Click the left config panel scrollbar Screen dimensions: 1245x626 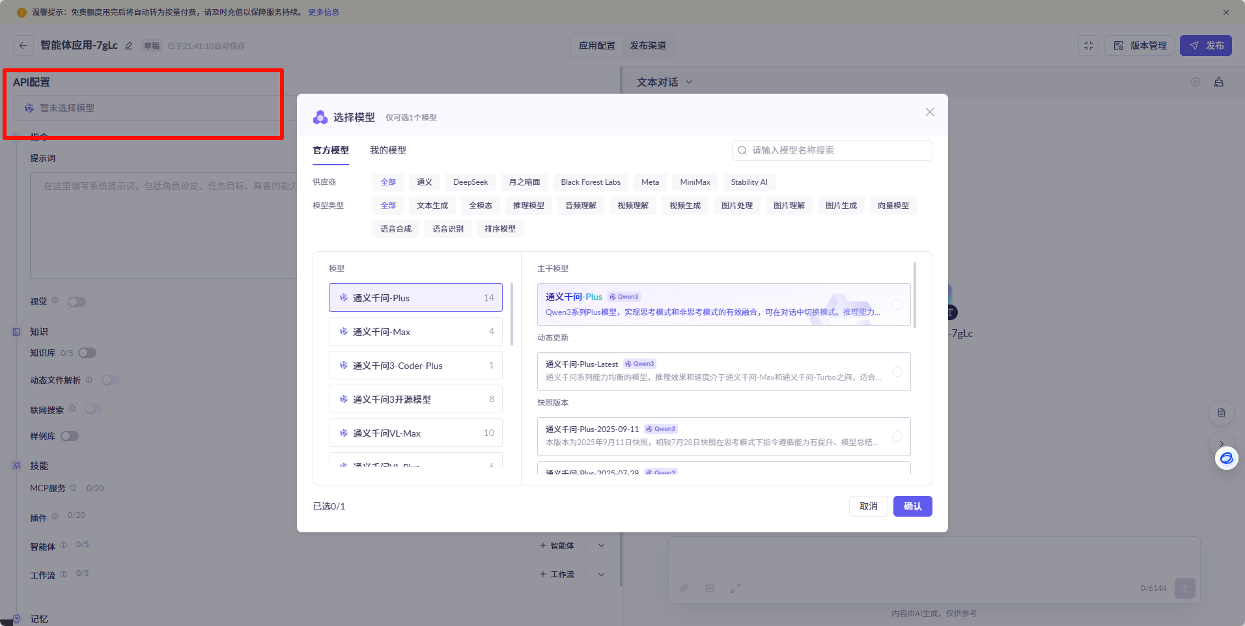[621, 325]
